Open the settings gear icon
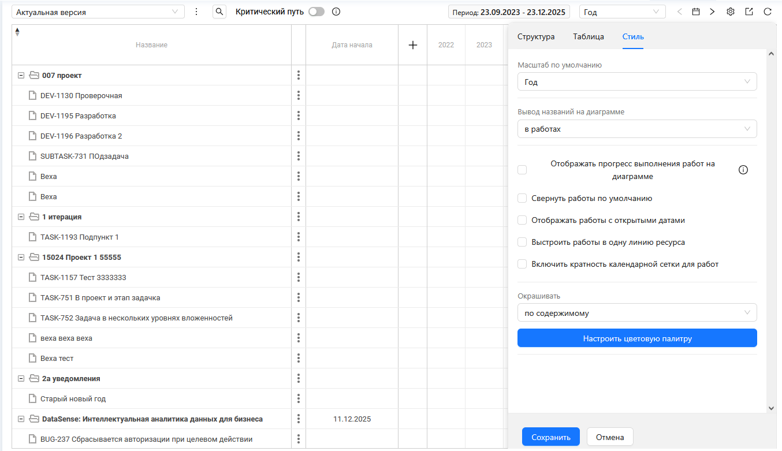The image size is (782, 451). tap(731, 12)
